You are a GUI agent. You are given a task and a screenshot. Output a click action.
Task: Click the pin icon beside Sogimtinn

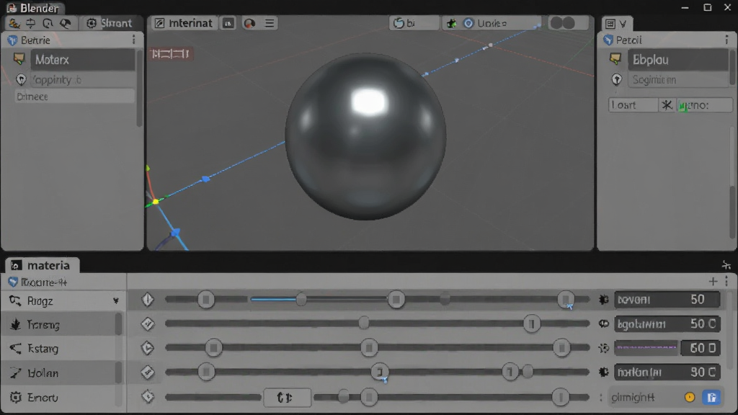point(617,79)
